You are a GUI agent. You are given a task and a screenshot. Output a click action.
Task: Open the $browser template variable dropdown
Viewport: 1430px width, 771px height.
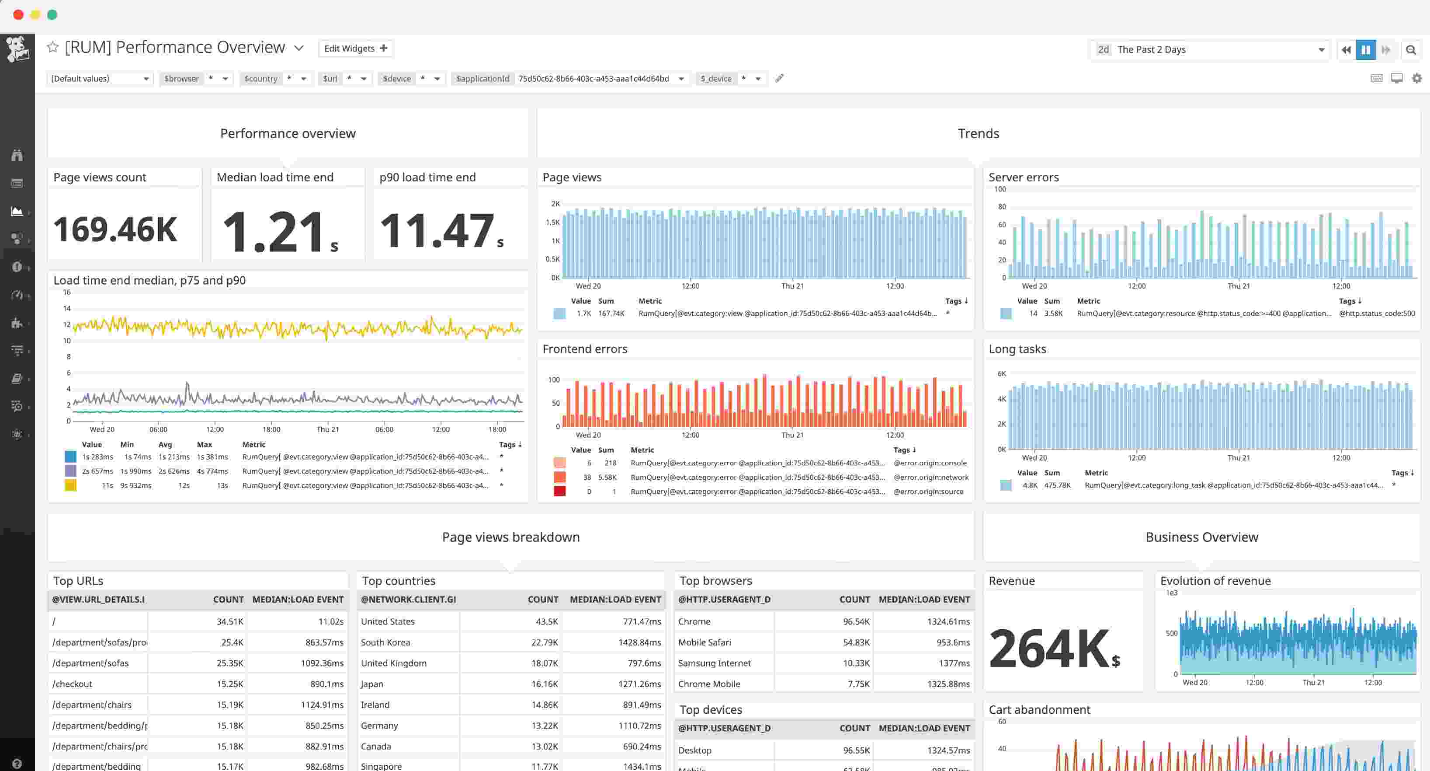(225, 78)
